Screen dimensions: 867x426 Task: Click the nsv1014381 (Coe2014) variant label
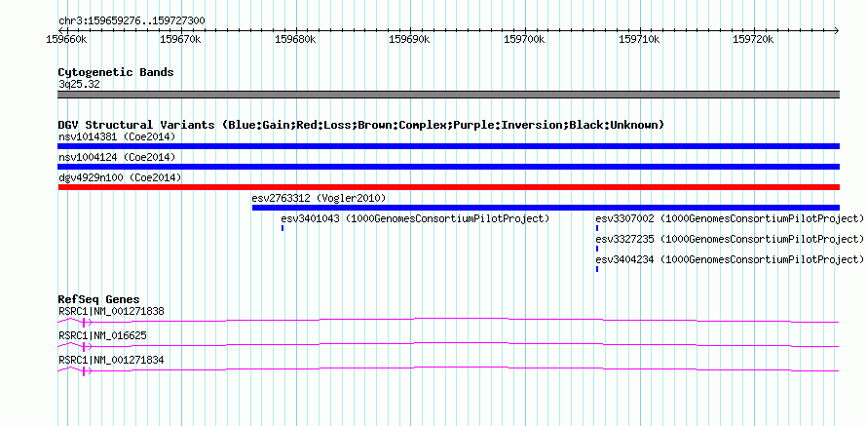117,136
